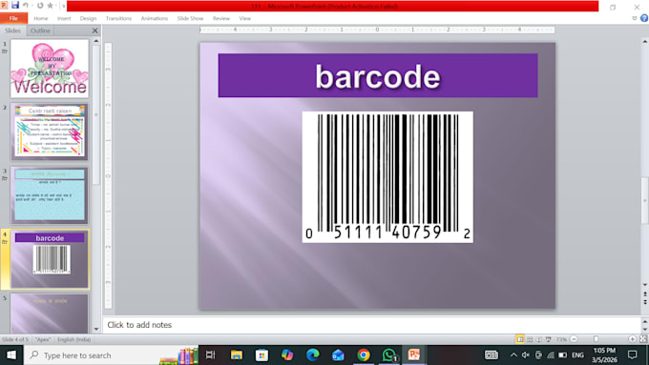Select slide 2 thumbnail
The height and width of the screenshot is (365, 649).
pyautogui.click(x=50, y=132)
